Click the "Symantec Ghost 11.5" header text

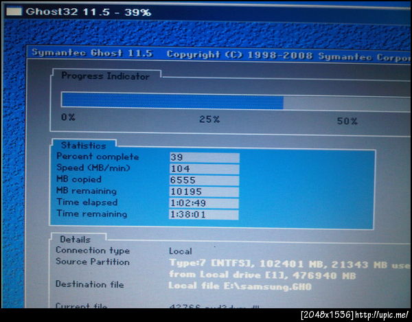coord(92,53)
